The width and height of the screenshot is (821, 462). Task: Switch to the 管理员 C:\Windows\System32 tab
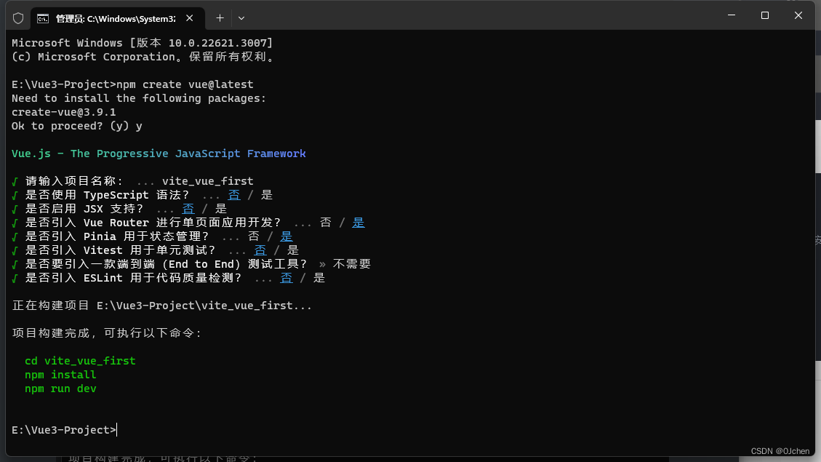click(118, 18)
